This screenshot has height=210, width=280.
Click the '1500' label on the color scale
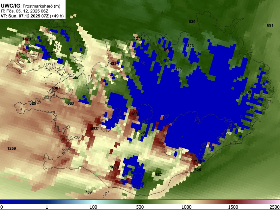coord(233,207)
